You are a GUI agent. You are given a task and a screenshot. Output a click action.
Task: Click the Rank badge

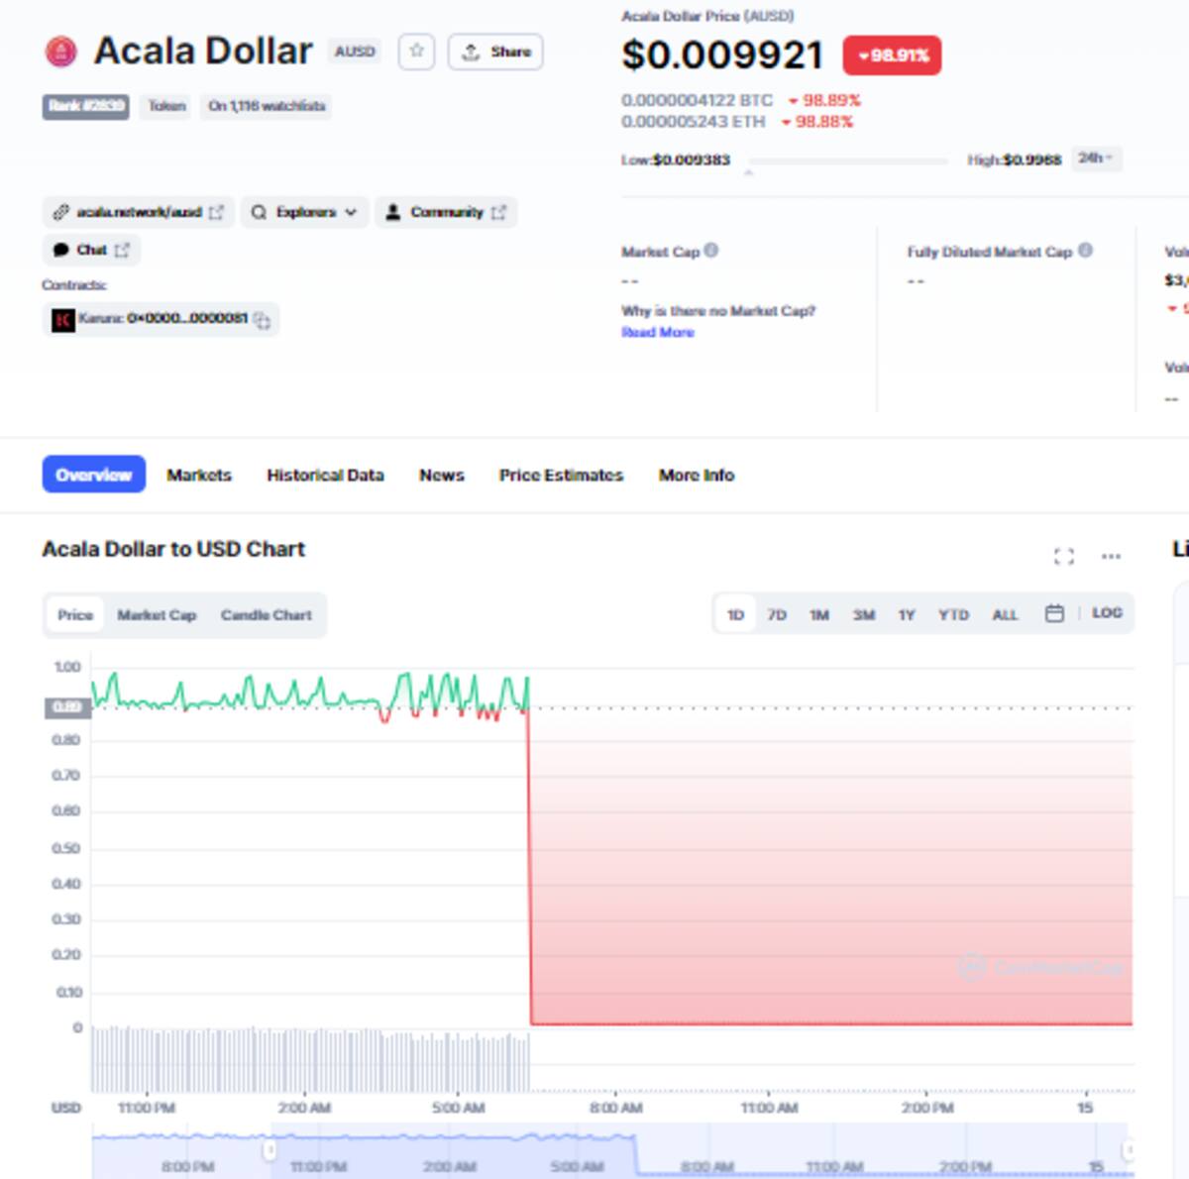coord(85,106)
